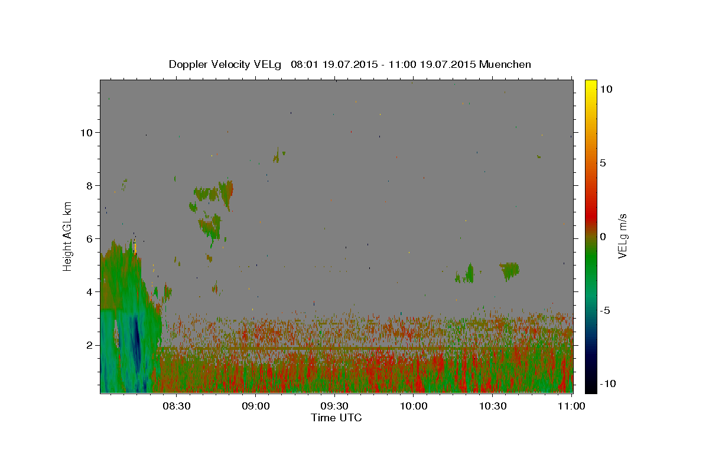
Task: Click the 'Height AGL km' axis label
Action: [x=68, y=236]
